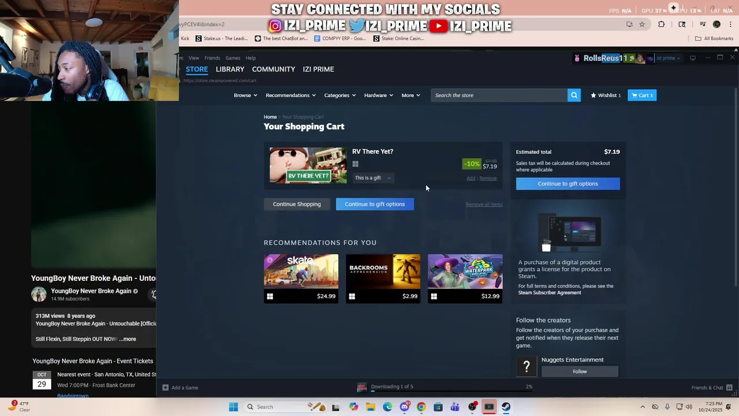Open Chrome media controls icon
Screen dimensions: 739x416
click(x=703, y=24)
